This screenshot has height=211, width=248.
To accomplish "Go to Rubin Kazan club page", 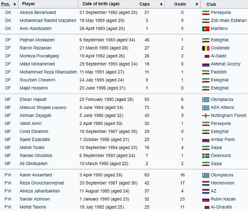I will [x=223, y=199].
